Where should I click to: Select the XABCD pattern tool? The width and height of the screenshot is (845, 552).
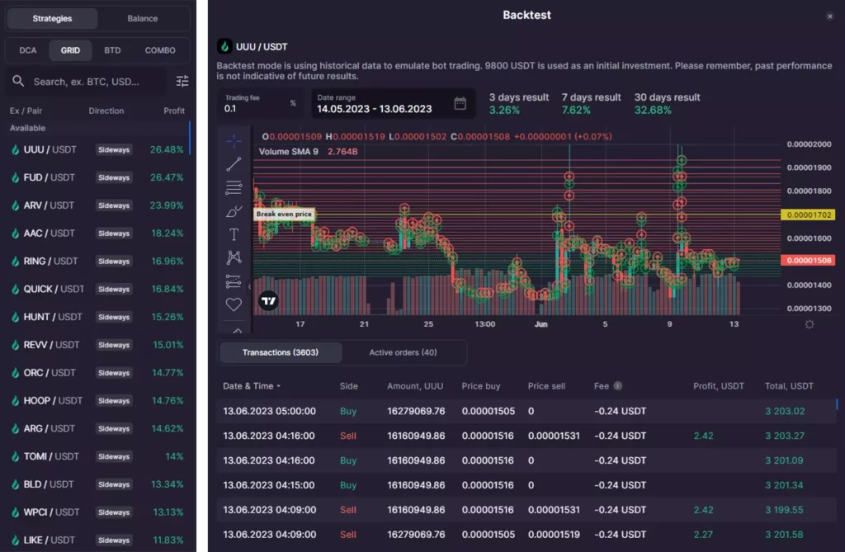[234, 257]
